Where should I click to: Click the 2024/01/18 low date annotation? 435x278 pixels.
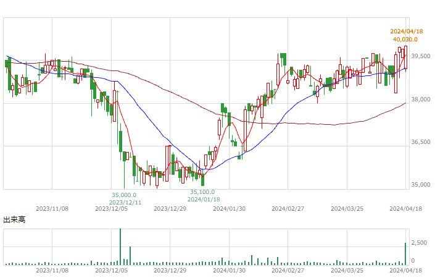pyautogui.click(x=204, y=200)
